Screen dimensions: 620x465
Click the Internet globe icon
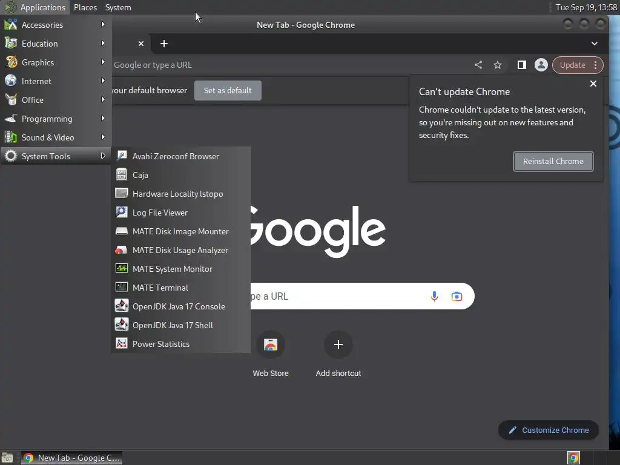11,81
